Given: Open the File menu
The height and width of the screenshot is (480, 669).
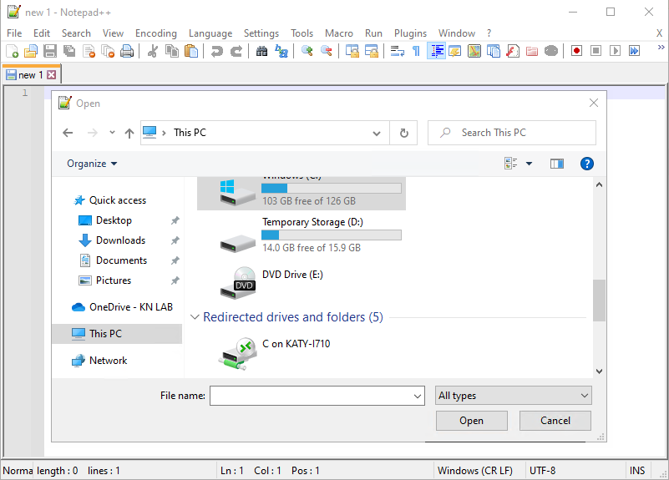Looking at the screenshot, I should pyautogui.click(x=14, y=33).
